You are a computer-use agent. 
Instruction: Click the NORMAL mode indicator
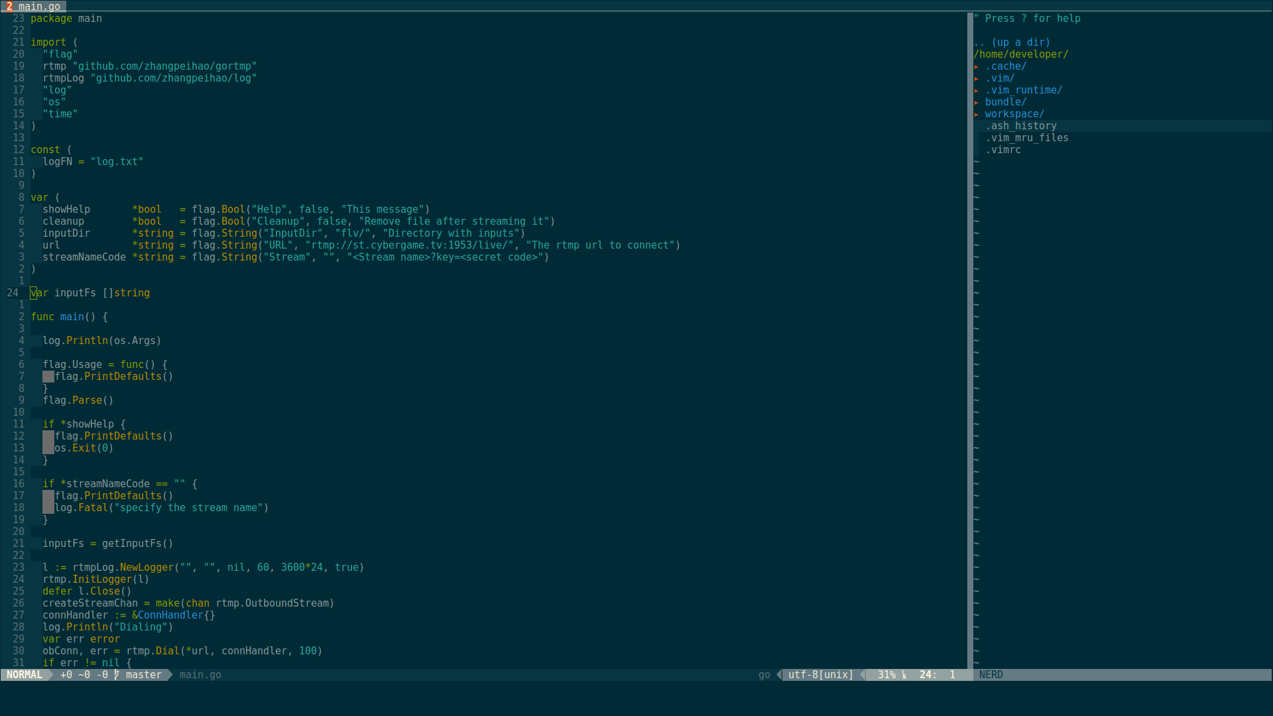(x=25, y=675)
